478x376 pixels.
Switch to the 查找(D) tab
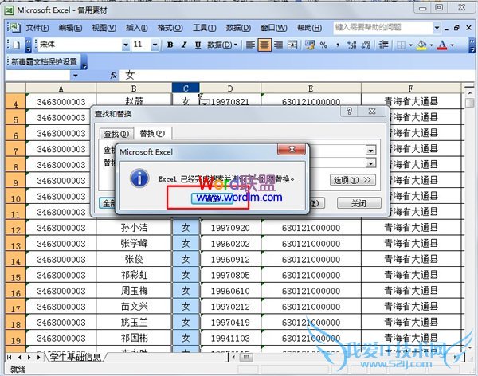click(x=116, y=134)
